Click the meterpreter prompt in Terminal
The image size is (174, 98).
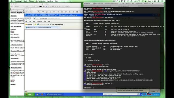88,88
